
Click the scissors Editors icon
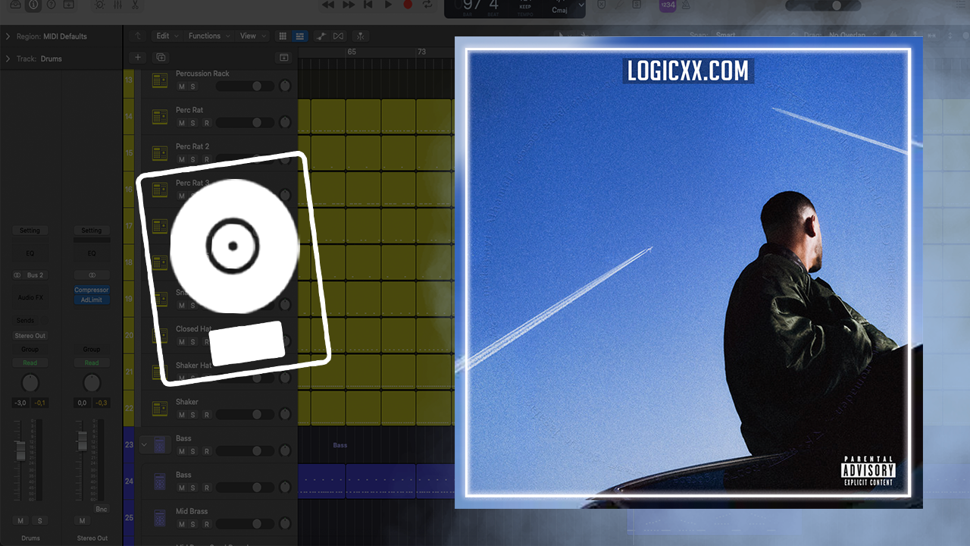coord(135,5)
